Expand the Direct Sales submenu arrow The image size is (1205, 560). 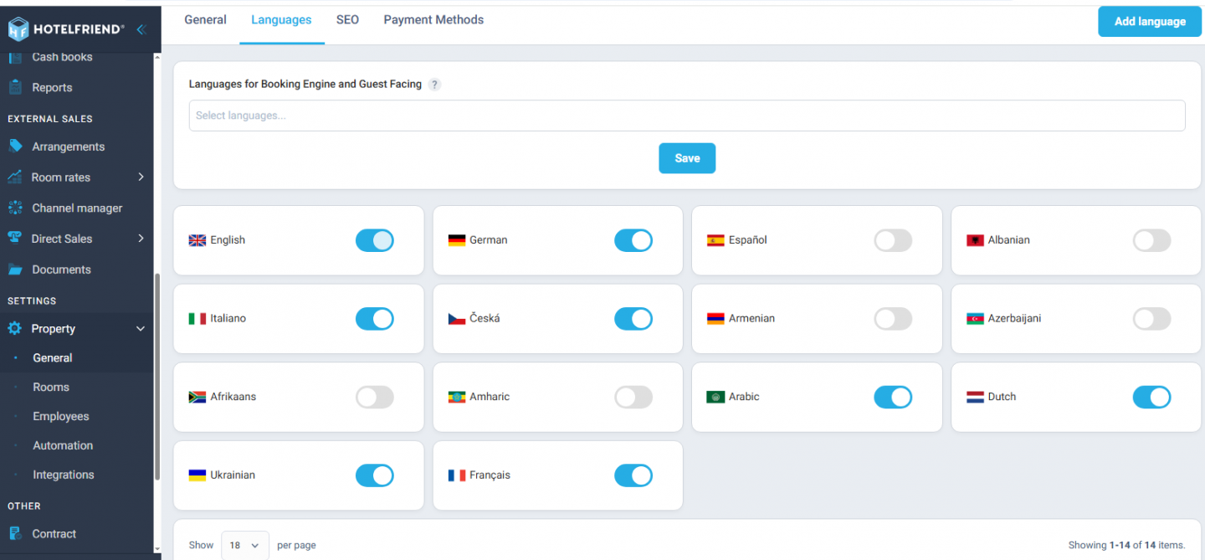coord(141,239)
